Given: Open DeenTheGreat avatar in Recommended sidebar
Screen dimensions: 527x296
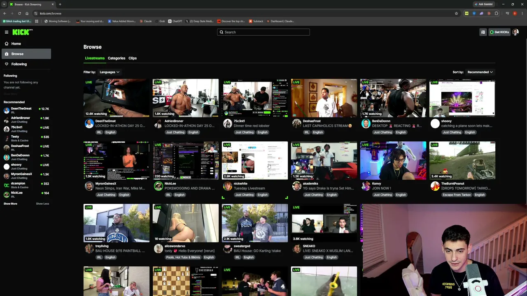Looking at the screenshot, I should coord(6,110).
